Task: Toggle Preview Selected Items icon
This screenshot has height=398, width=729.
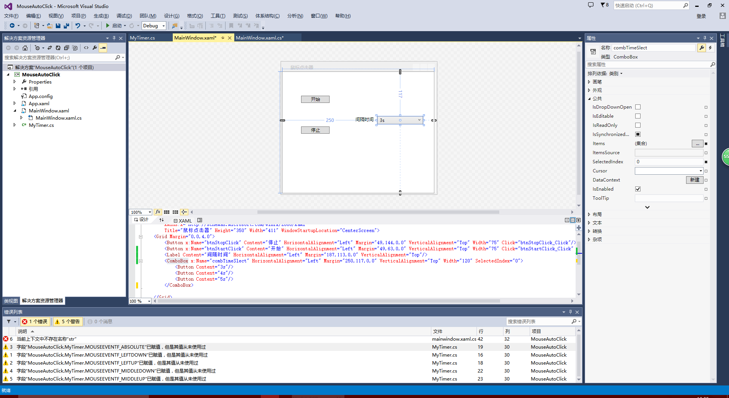Action: pyautogui.click(x=103, y=48)
